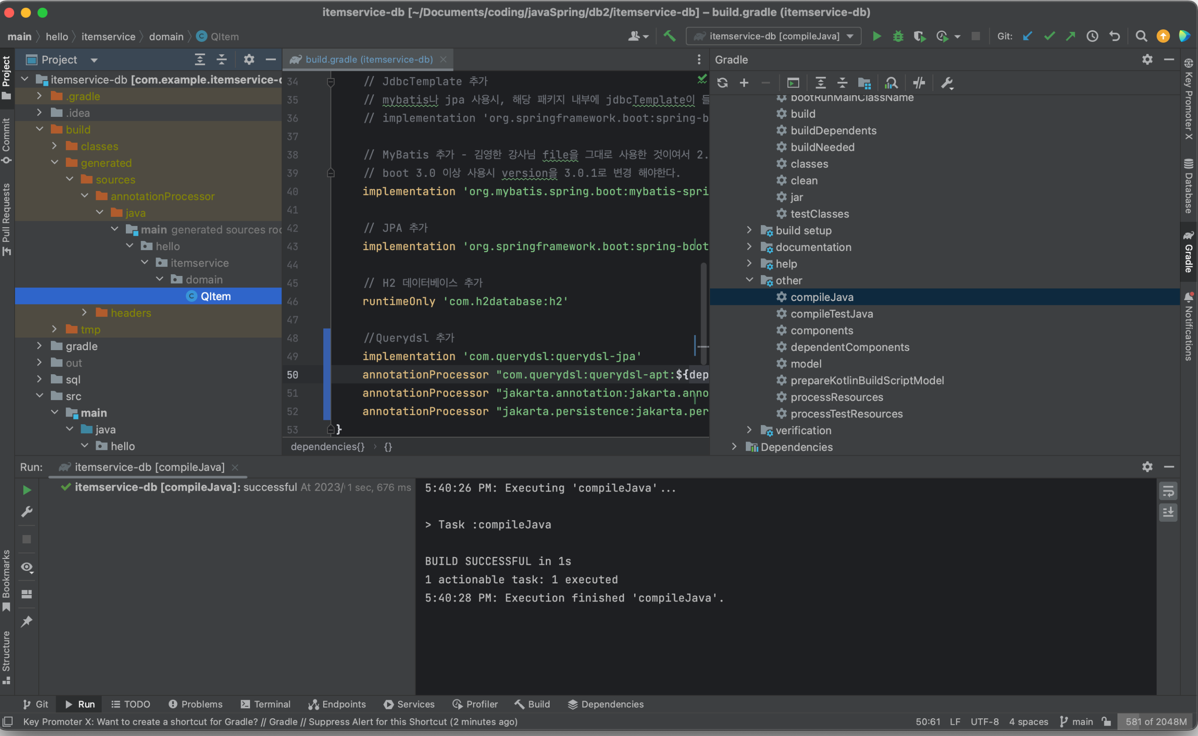Open the itemservice-db [compileJava] run configuration dropdown

(773, 36)
